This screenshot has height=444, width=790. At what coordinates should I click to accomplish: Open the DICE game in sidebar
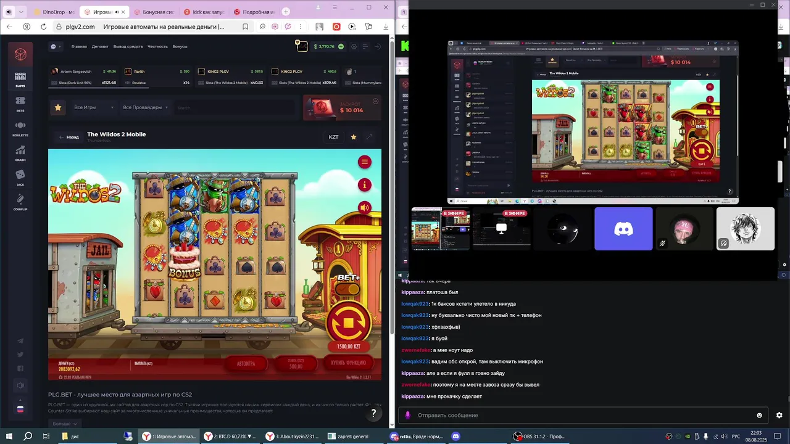pos(20,178)
